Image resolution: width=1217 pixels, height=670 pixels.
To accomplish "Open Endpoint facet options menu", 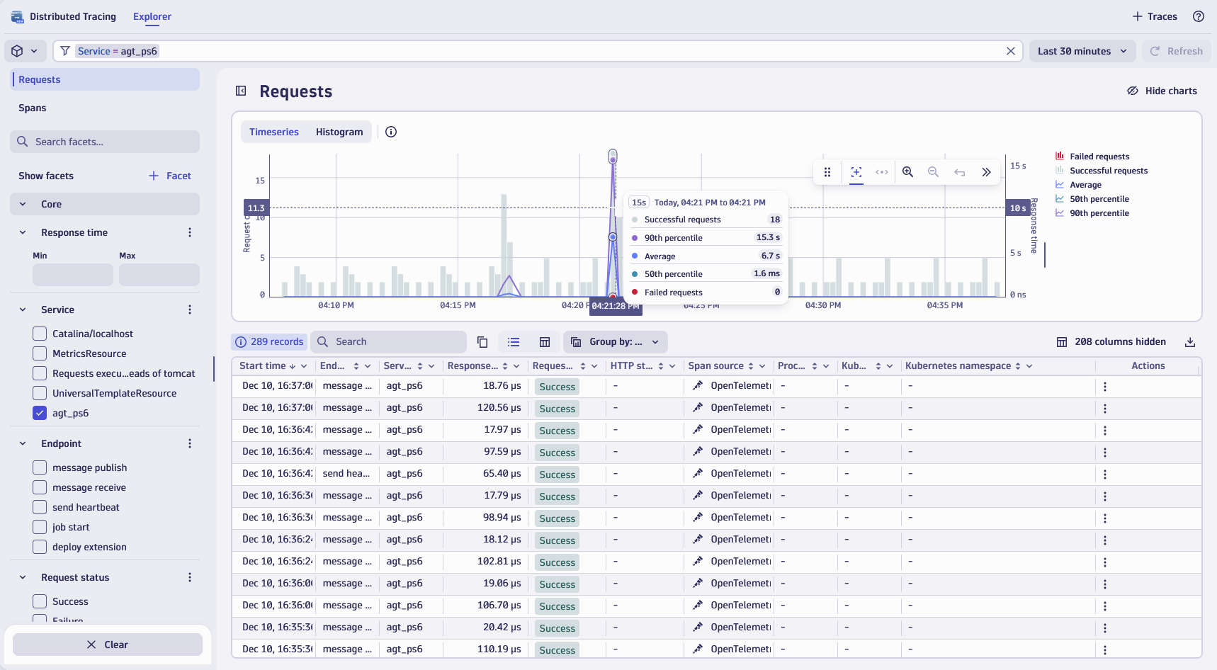I will click(x=190, y=443).
